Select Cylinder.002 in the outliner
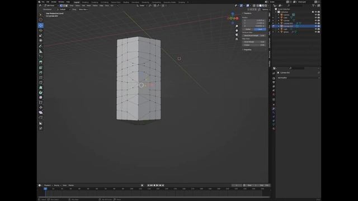358x201 pixels. click(x=289, y=26)
